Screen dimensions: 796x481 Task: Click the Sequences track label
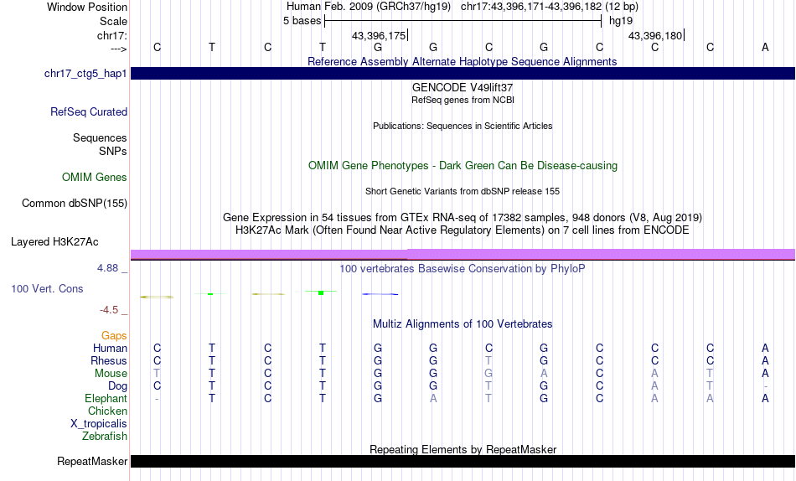(x=100, y=138)
